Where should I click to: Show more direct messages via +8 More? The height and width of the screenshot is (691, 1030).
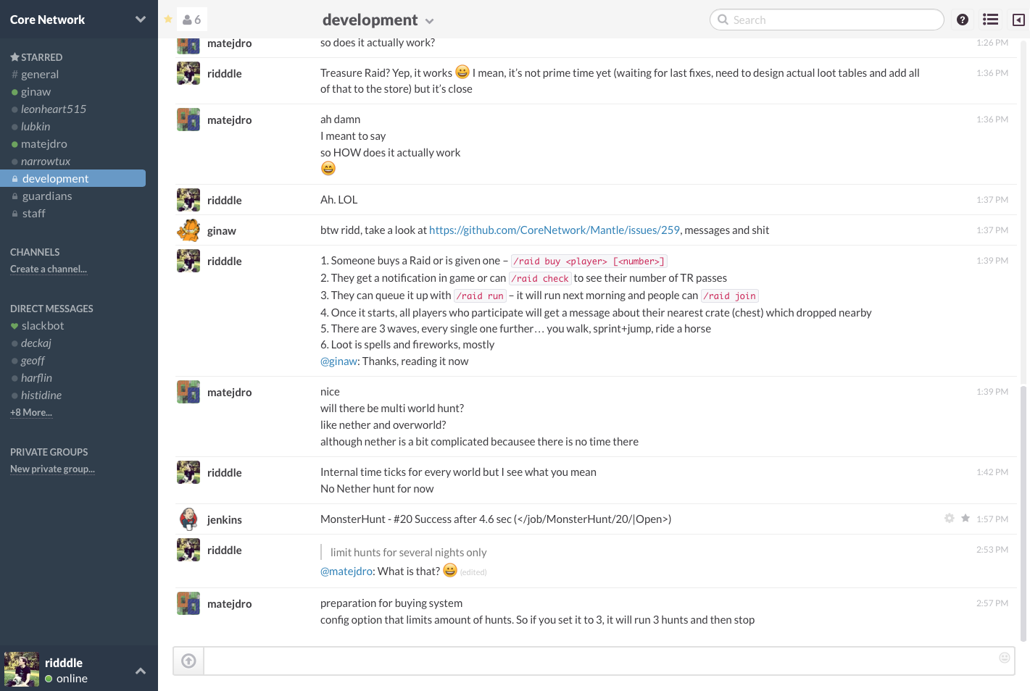click(30, 412)
